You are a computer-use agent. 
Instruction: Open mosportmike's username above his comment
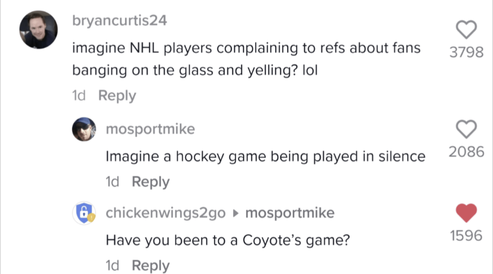pos(150,129)
